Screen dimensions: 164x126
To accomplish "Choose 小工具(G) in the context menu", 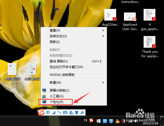I will tap(74, 96).
